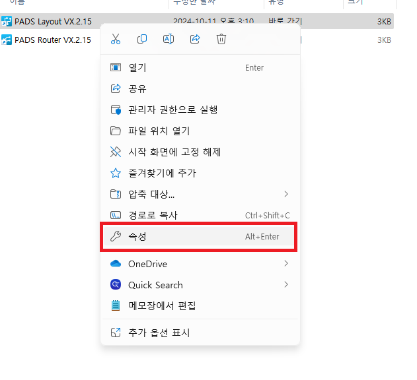Click 즐겨찾기에 추가 star entry
This screenshot has height=380, width=417.
pyautogui.click(x=162, y=173)
